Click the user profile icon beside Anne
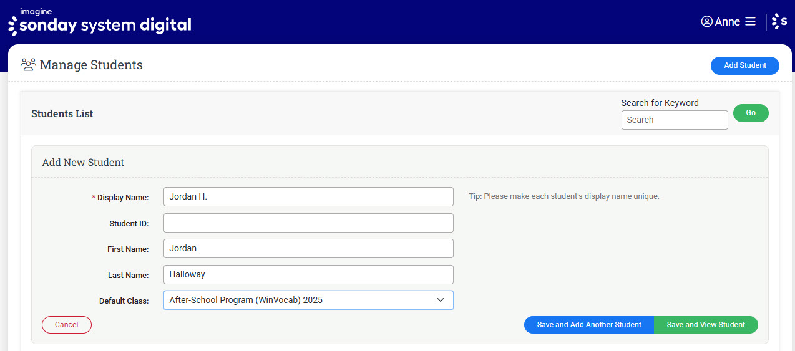Screen dimensions: 795x351 pos(706,22)
